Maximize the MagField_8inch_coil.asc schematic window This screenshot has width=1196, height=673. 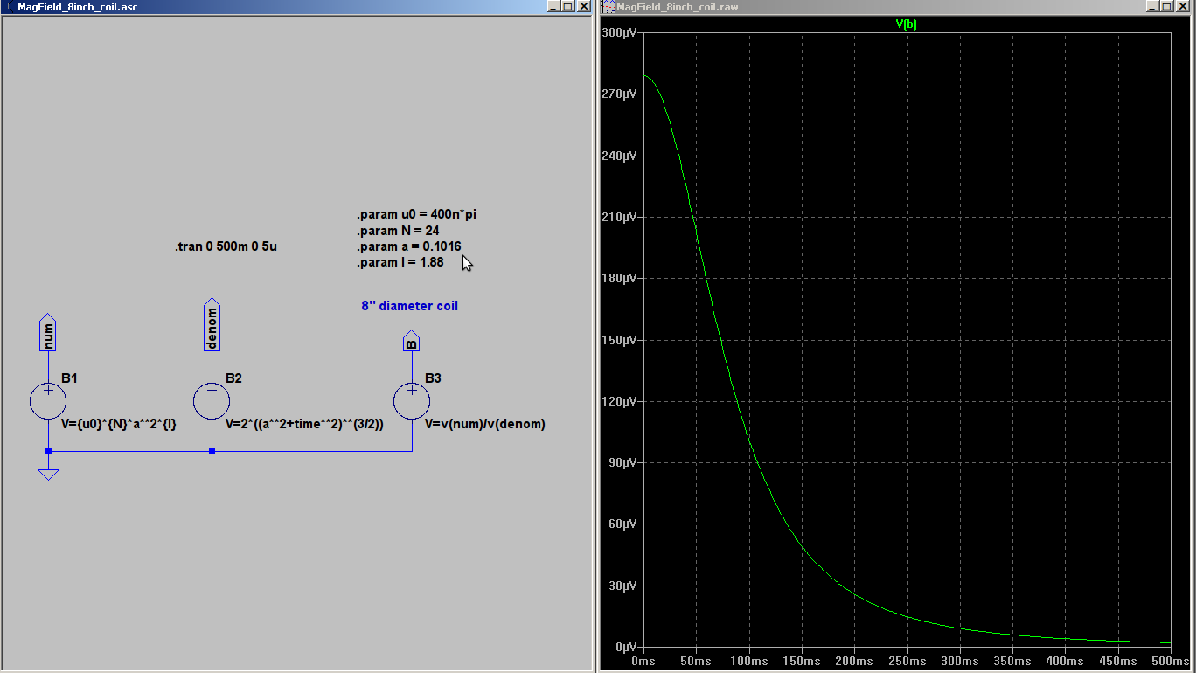coord(568,6)
